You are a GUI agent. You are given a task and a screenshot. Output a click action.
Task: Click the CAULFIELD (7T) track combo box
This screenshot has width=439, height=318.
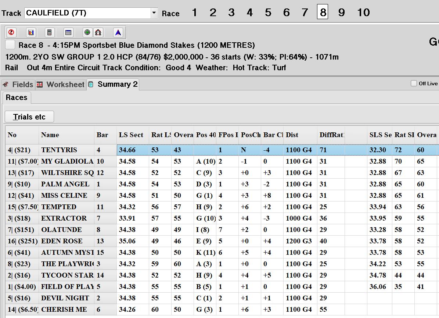click(87, 13)
